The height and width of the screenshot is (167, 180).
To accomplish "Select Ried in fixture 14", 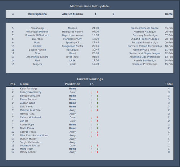I will click(37, 61).
